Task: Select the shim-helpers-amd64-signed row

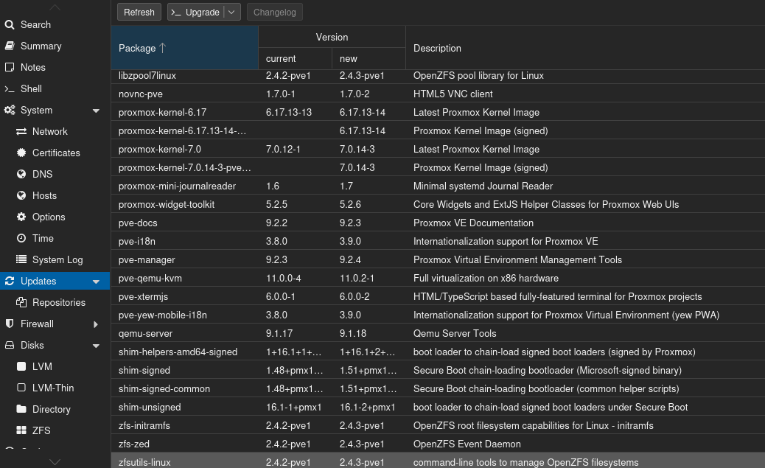Action: click(x=438, y=352)
